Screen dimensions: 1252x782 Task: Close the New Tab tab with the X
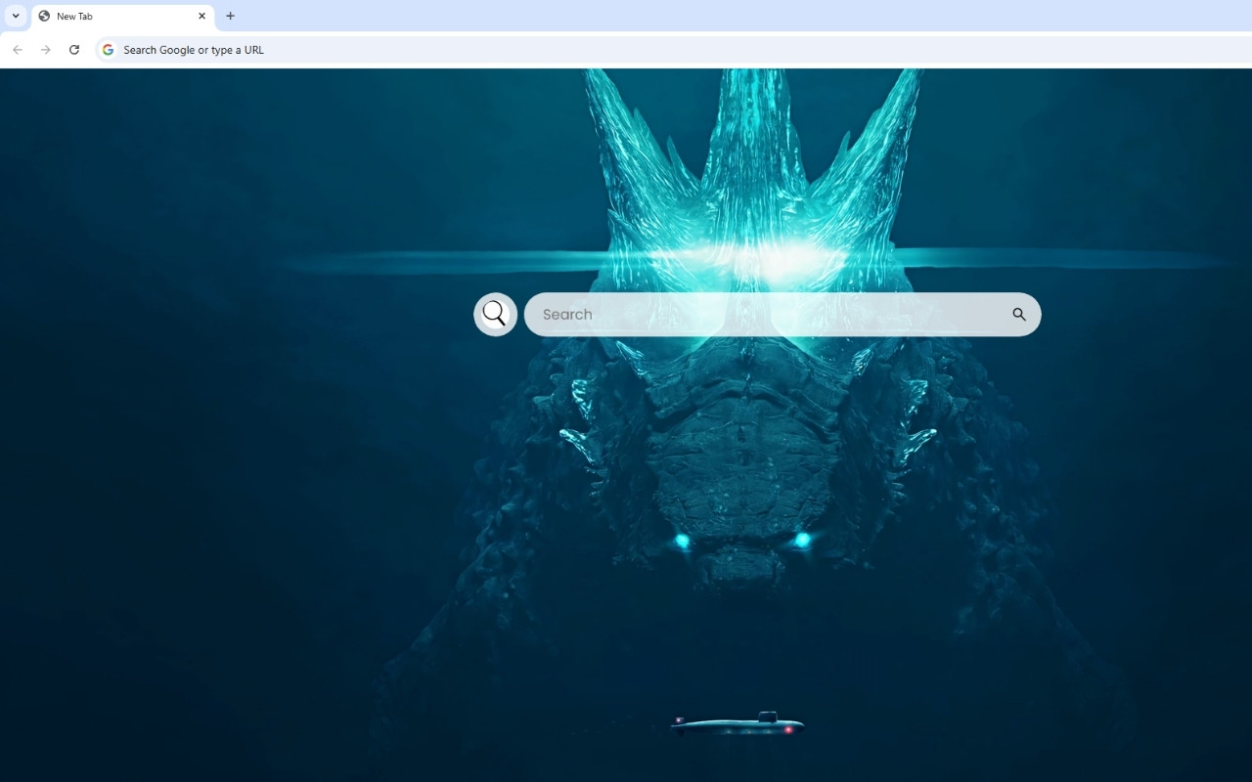[202, 16]
